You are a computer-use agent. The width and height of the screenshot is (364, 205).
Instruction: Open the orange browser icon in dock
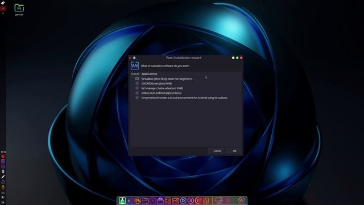point(138,200)
